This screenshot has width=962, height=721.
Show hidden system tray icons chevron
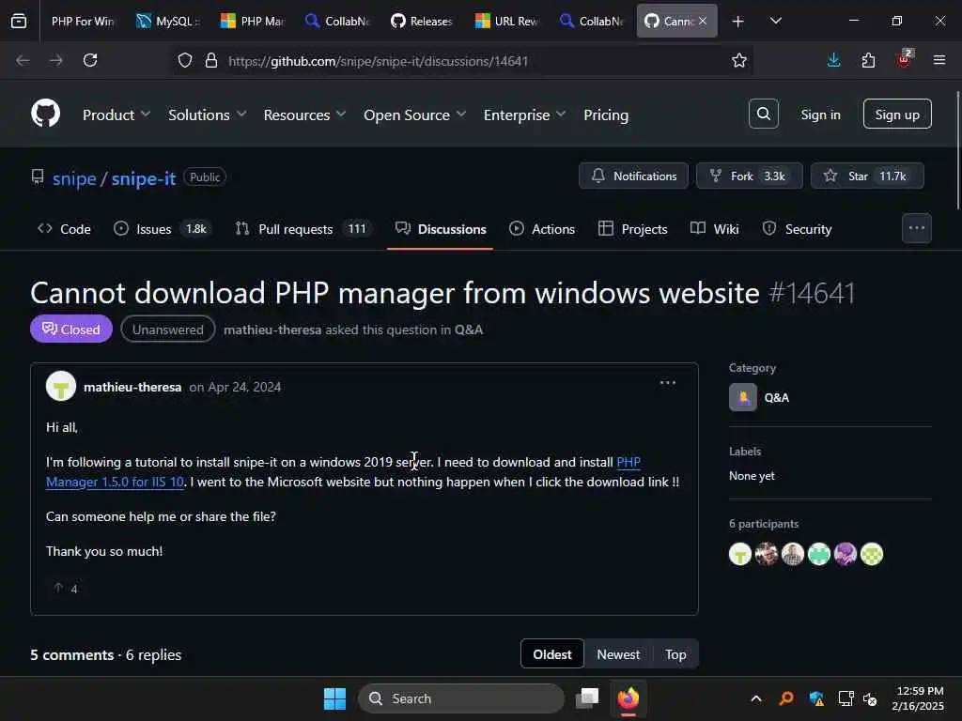point(756,698)
